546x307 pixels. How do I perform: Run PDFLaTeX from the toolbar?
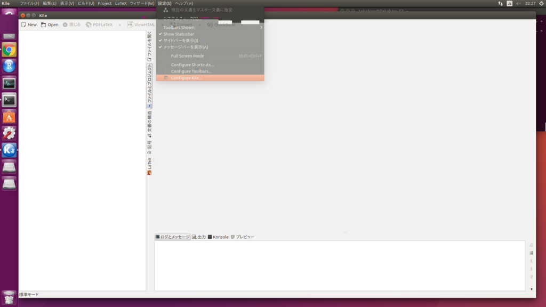(100, 25)
